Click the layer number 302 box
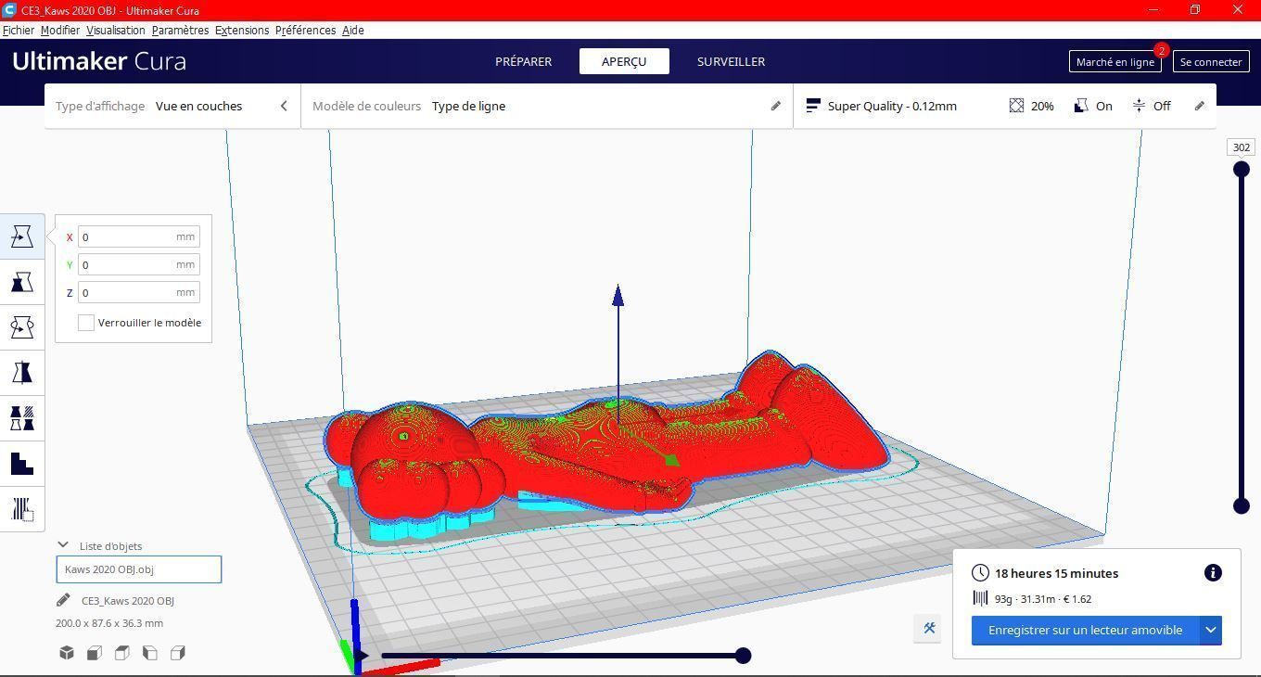 pos(1242,147)
